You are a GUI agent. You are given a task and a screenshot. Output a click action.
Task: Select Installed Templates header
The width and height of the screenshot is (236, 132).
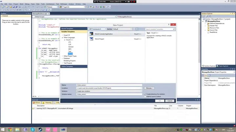tap(74, 32)
